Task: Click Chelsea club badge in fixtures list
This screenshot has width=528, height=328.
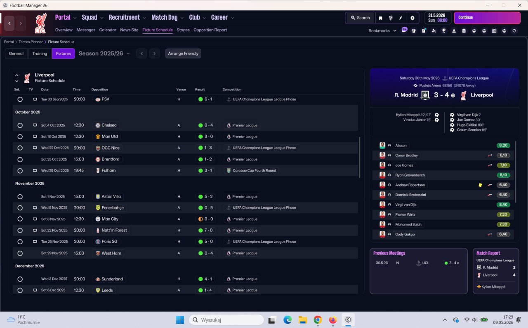Action: click(x=98, y=125)
